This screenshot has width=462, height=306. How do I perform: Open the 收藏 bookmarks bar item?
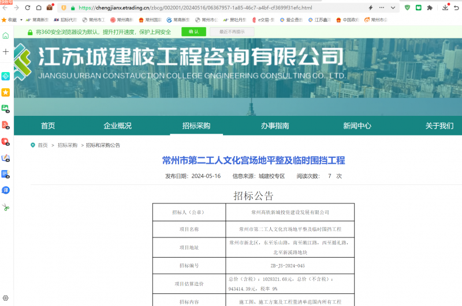pos(9,20)
